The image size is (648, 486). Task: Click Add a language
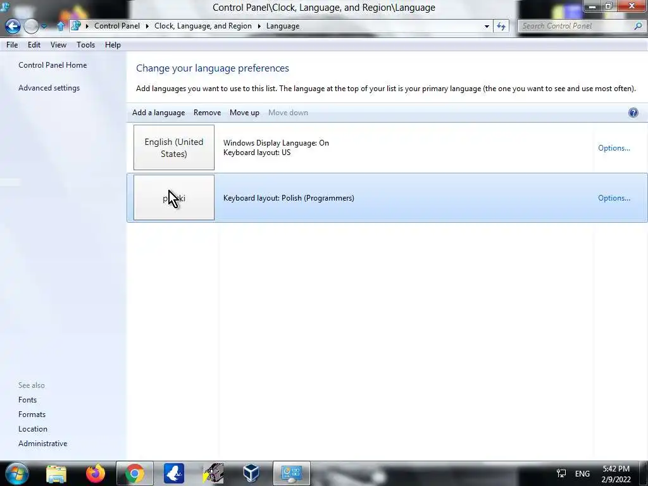[x=158, y=113]
